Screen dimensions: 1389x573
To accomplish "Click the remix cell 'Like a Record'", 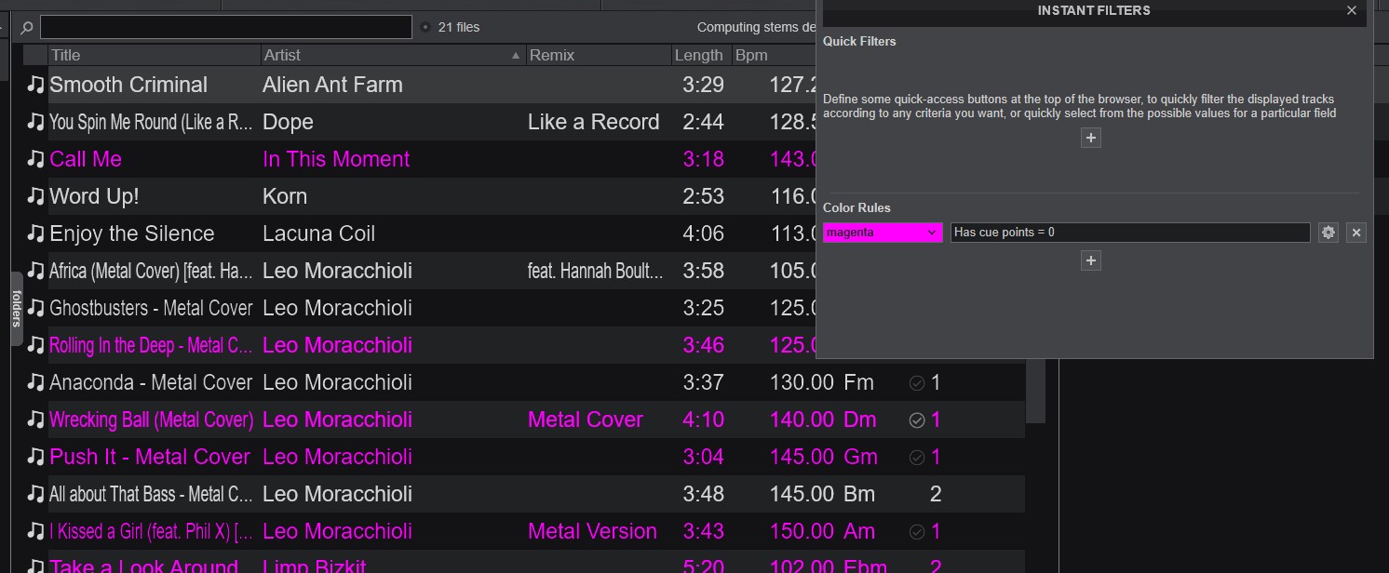I will click(x=594, y=122).
